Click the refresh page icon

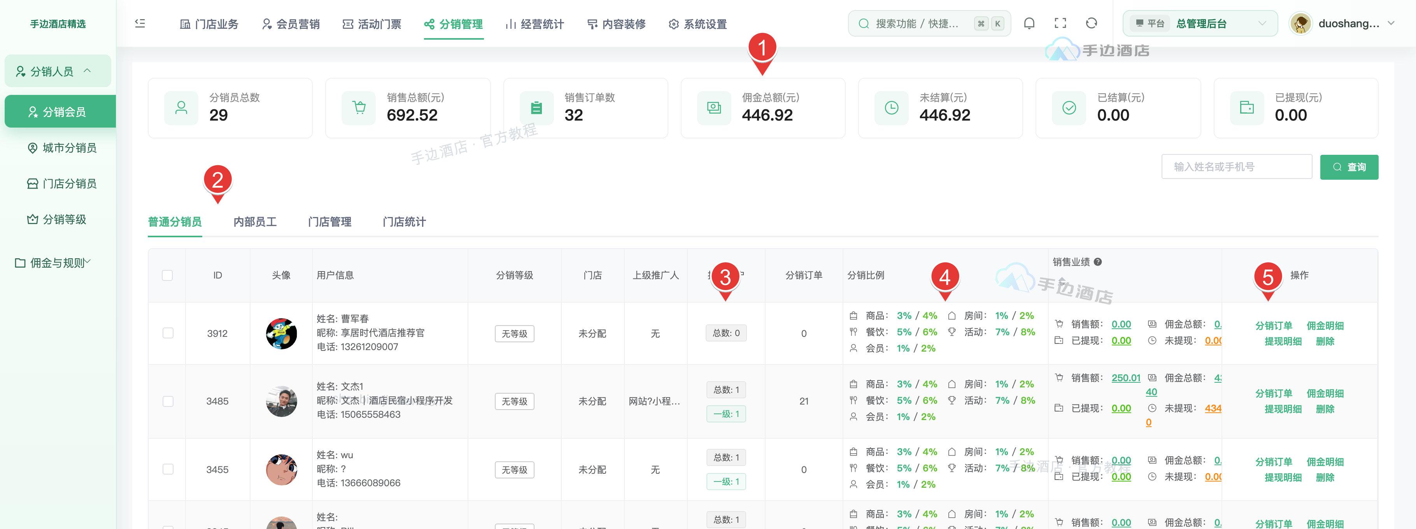1091,23
